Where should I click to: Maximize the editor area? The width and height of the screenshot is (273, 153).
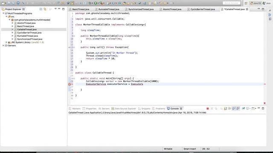pos(263,9)
